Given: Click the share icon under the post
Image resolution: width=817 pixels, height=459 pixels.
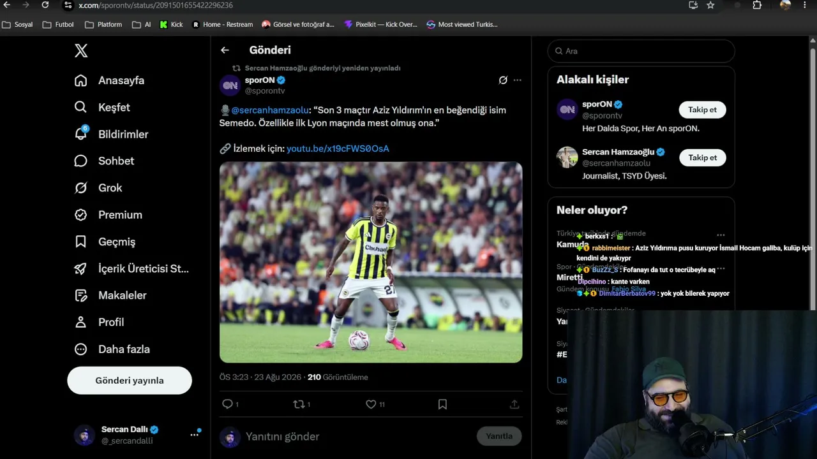Looking at the screenshot, I should (514, 404).
